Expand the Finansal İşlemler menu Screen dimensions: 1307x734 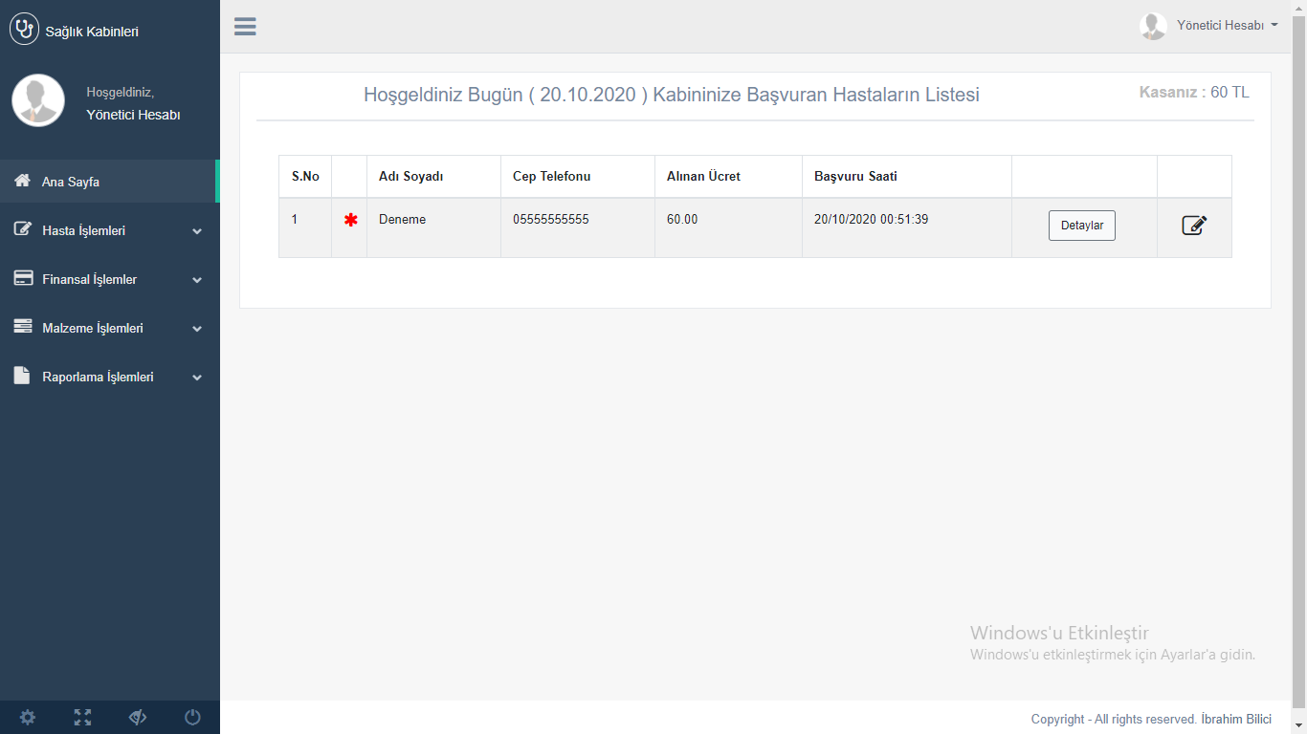[x=109, y=279]
